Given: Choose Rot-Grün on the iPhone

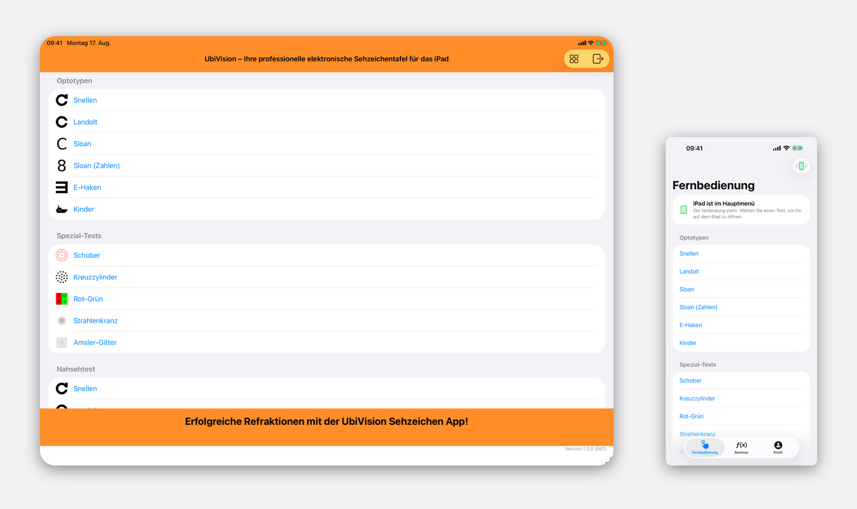Looking at the screenshot, I should point(741,416).
